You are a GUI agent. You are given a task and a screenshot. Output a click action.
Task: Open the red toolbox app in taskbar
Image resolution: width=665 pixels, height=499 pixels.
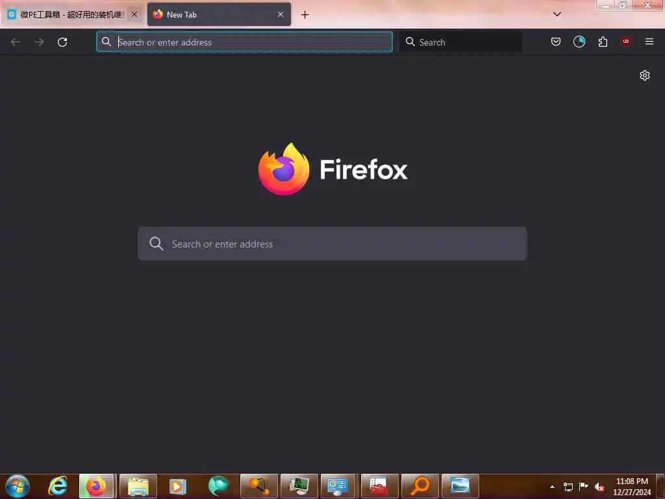click(x=379, y=486)
